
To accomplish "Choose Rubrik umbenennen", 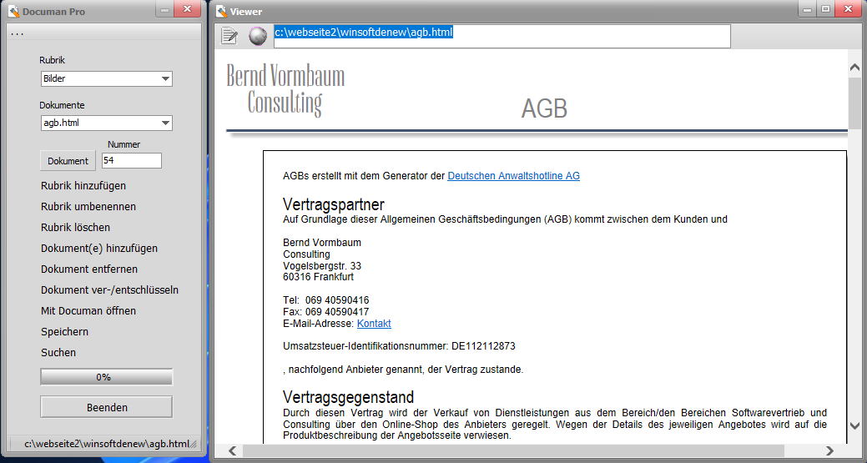I will pos(88,207).
